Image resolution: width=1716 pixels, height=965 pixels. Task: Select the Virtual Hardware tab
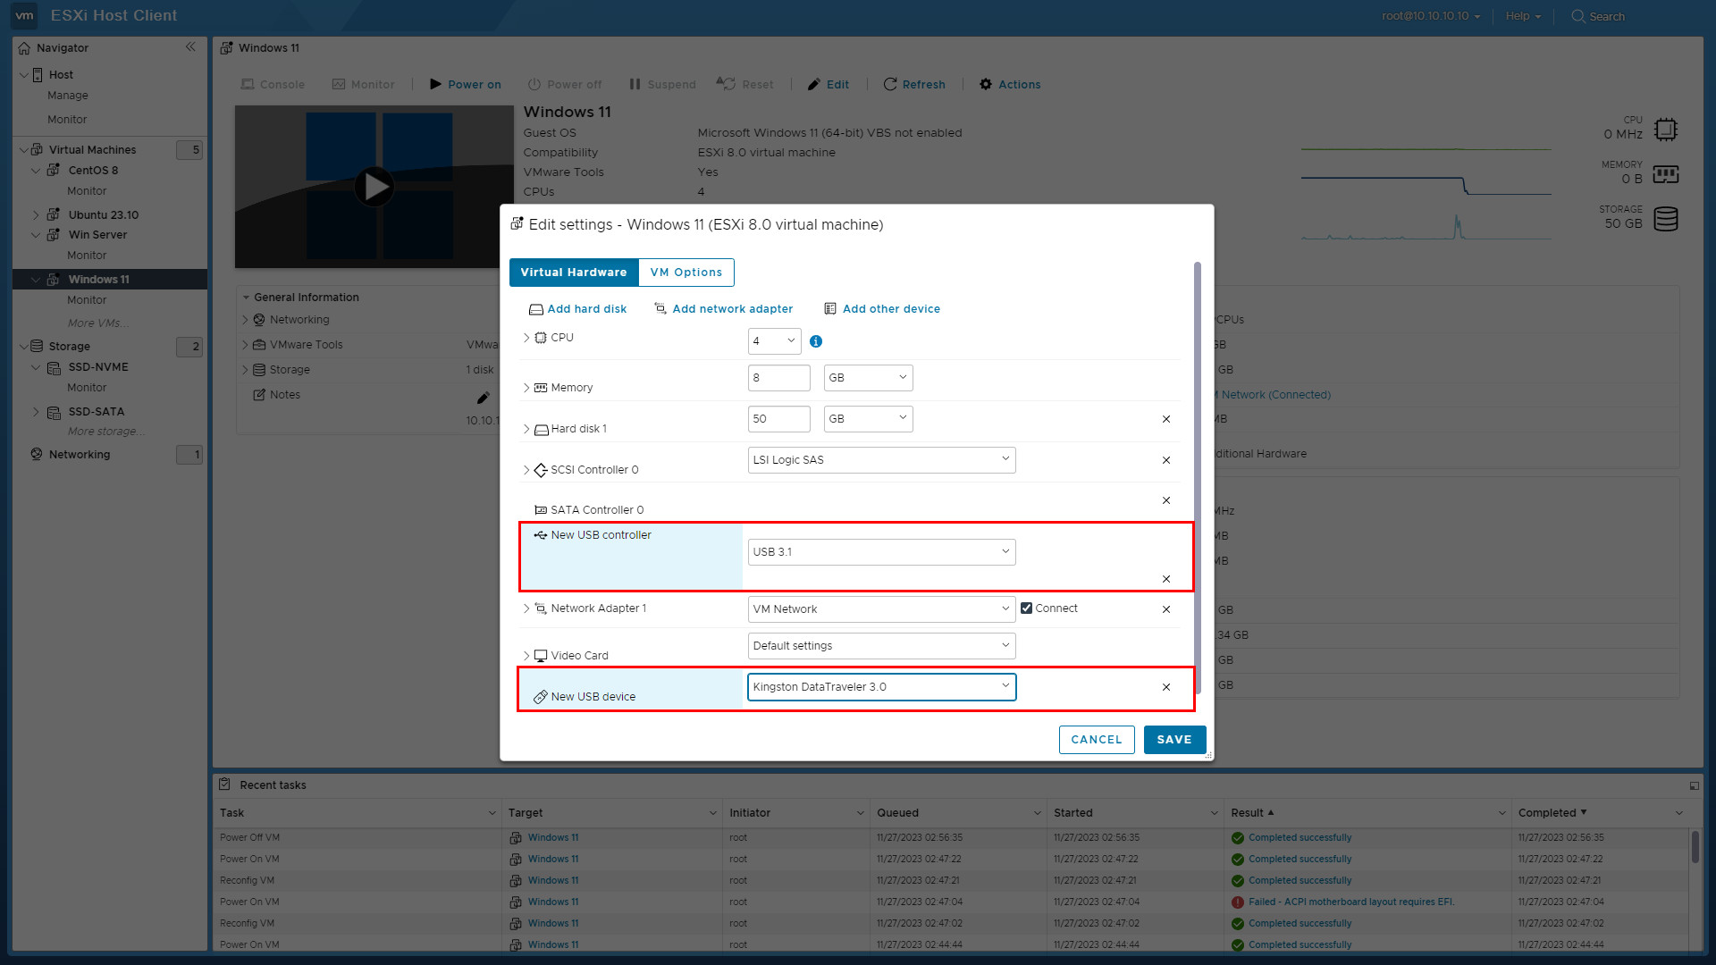(573, 273)
